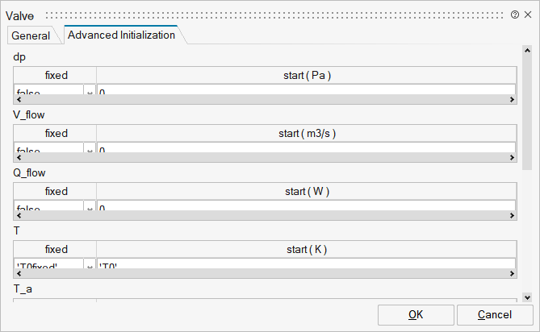The width and height of the screenshot is (540, 332).
Task: Click the V_flow start (m3/s) field
Action: pyautogui.click(x=306, y=148)
